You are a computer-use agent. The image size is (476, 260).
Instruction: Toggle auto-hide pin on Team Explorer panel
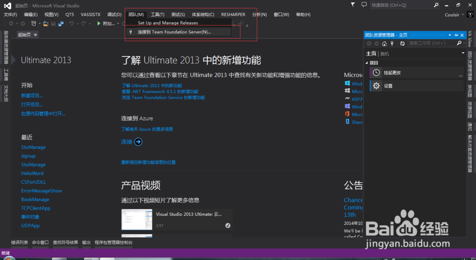point(456,35)
